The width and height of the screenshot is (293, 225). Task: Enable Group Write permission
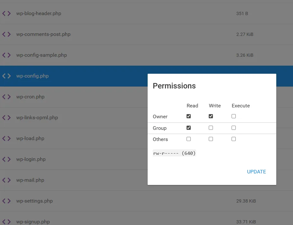211,128
